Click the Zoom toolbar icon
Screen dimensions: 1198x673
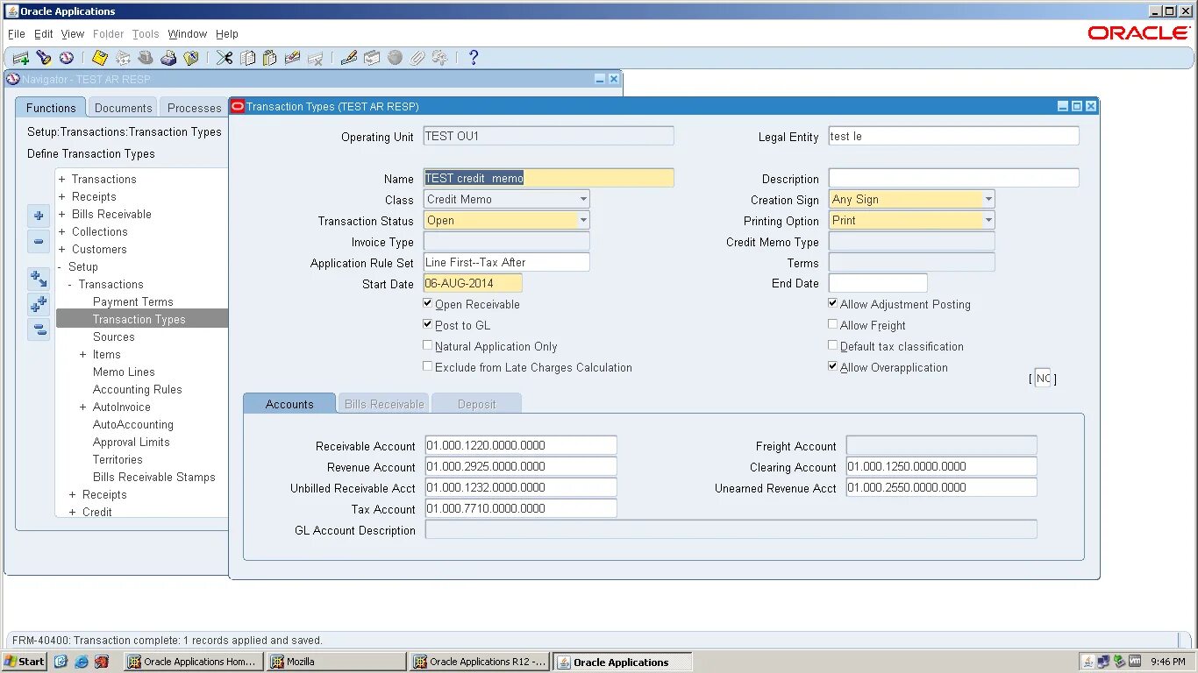pyautogui.click(x=372, y=58)
